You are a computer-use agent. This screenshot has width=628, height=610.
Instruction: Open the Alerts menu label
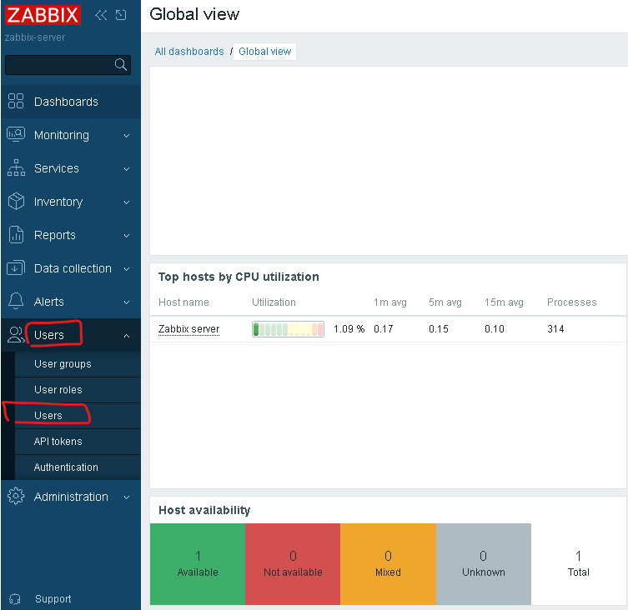tap(49, 302)
